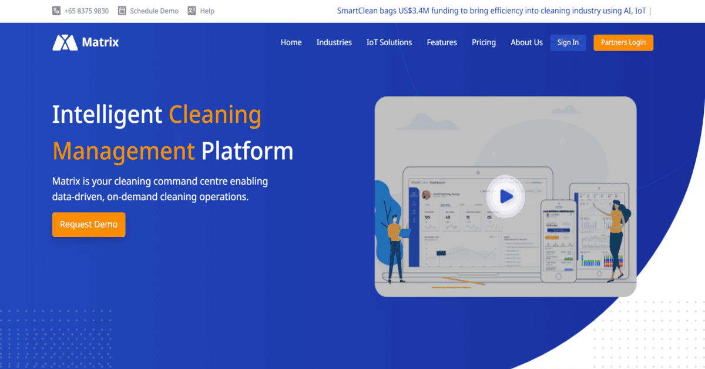This screenshot has width=705, height=369.
Task: Call the +65 8375 9830 number link
Action: (86, 11)
